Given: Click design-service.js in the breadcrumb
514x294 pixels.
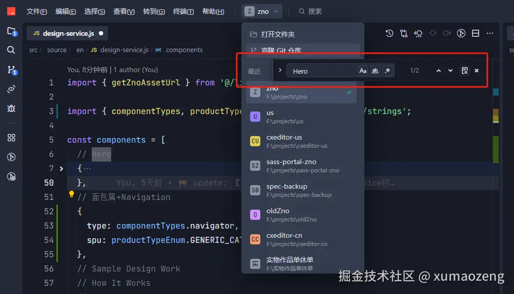Looking at the screenshot, I should click(x=124, y=50).
